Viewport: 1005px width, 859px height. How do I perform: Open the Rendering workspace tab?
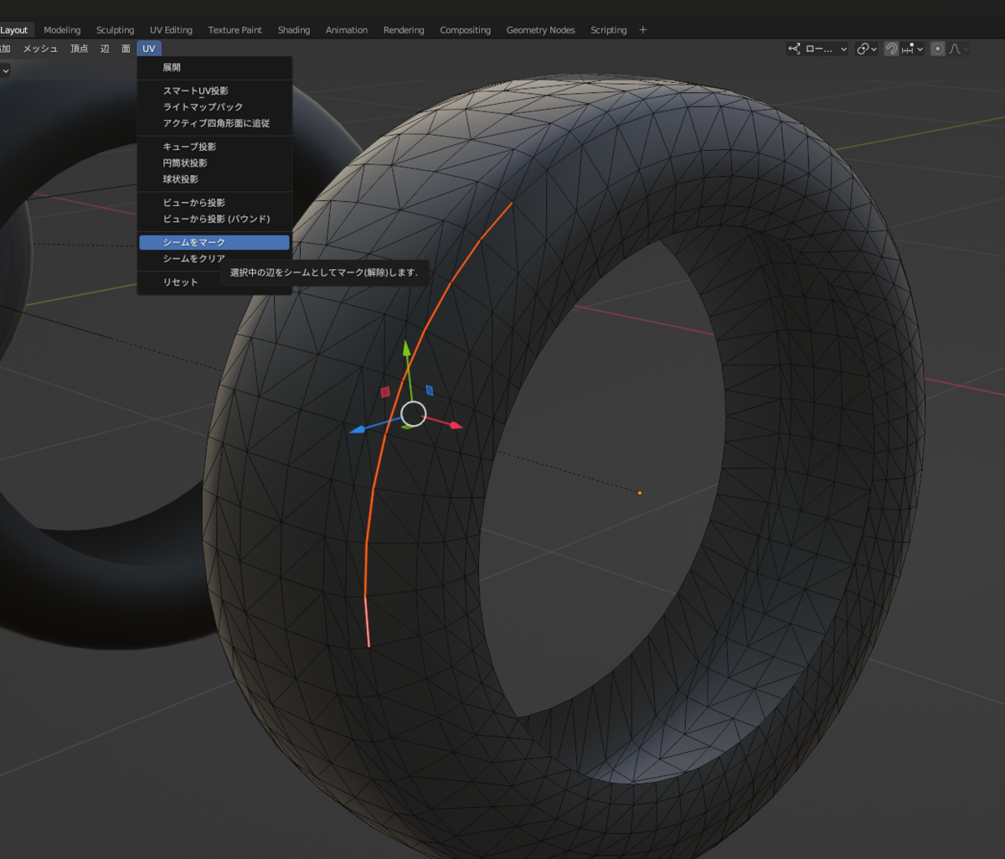click(x=404, y=29)
